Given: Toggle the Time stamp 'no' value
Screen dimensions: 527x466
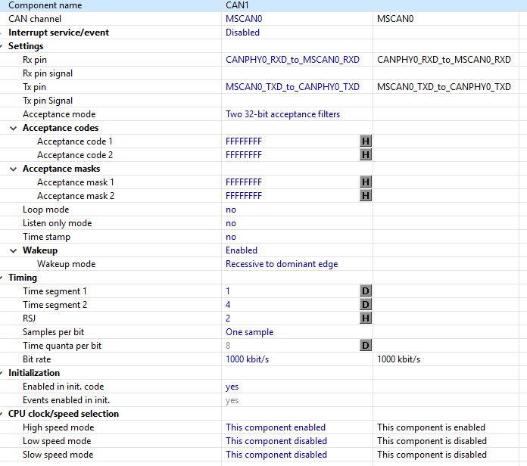Looking at the screenshot, I should coord(231,237).
